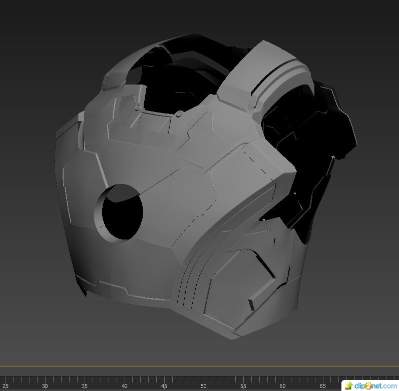Click frame 25 on the timeline ruler

5,385
